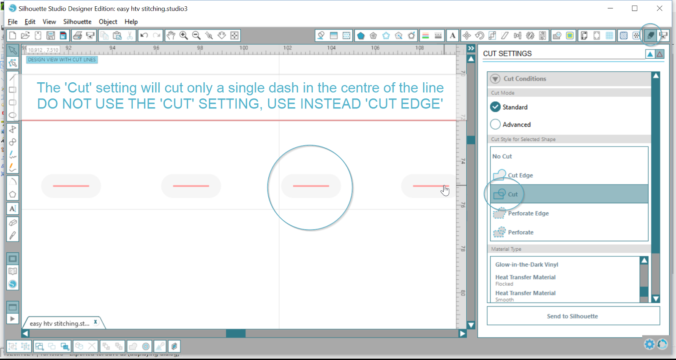Open the Rotate panel icon

[x=480, y=35]
